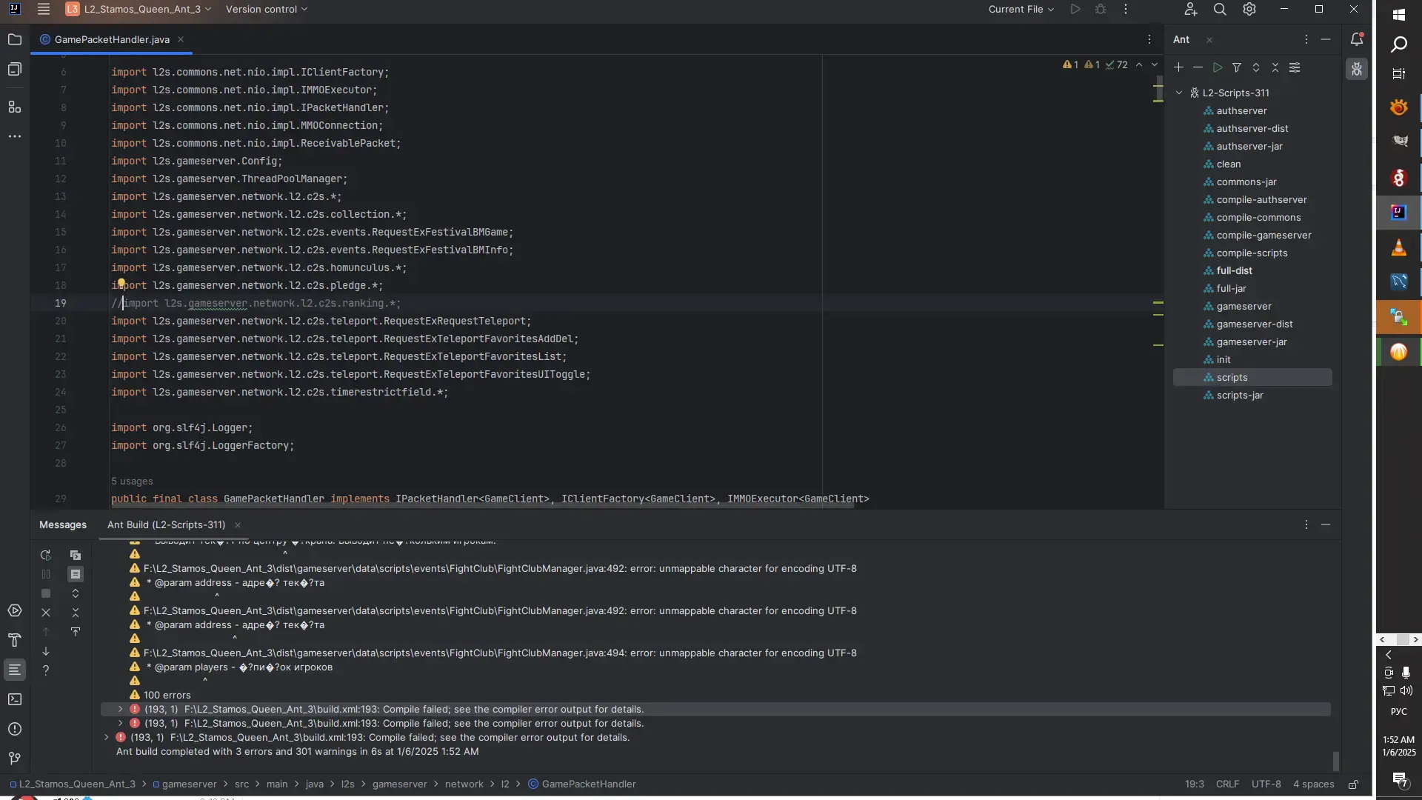
Task: Filter Ant targets
Action: coord(1236,67)
